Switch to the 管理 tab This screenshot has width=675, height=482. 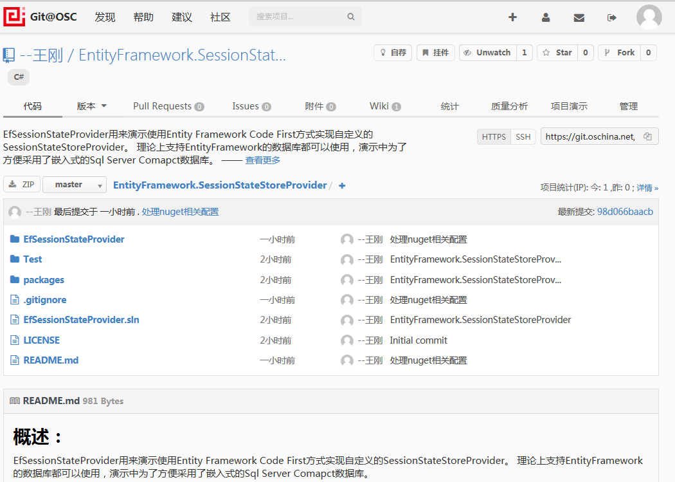click(x=629, y=106)
